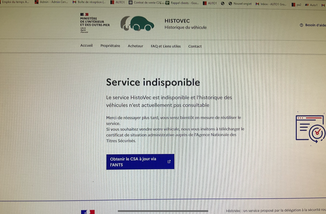Click the 'Service indisponible' heading
Viewport: 326px width, 214px height.
point(153,82)
